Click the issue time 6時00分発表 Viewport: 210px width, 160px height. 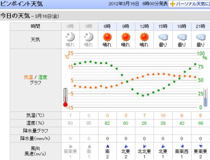pyautogui.click(x=155, y=4)
